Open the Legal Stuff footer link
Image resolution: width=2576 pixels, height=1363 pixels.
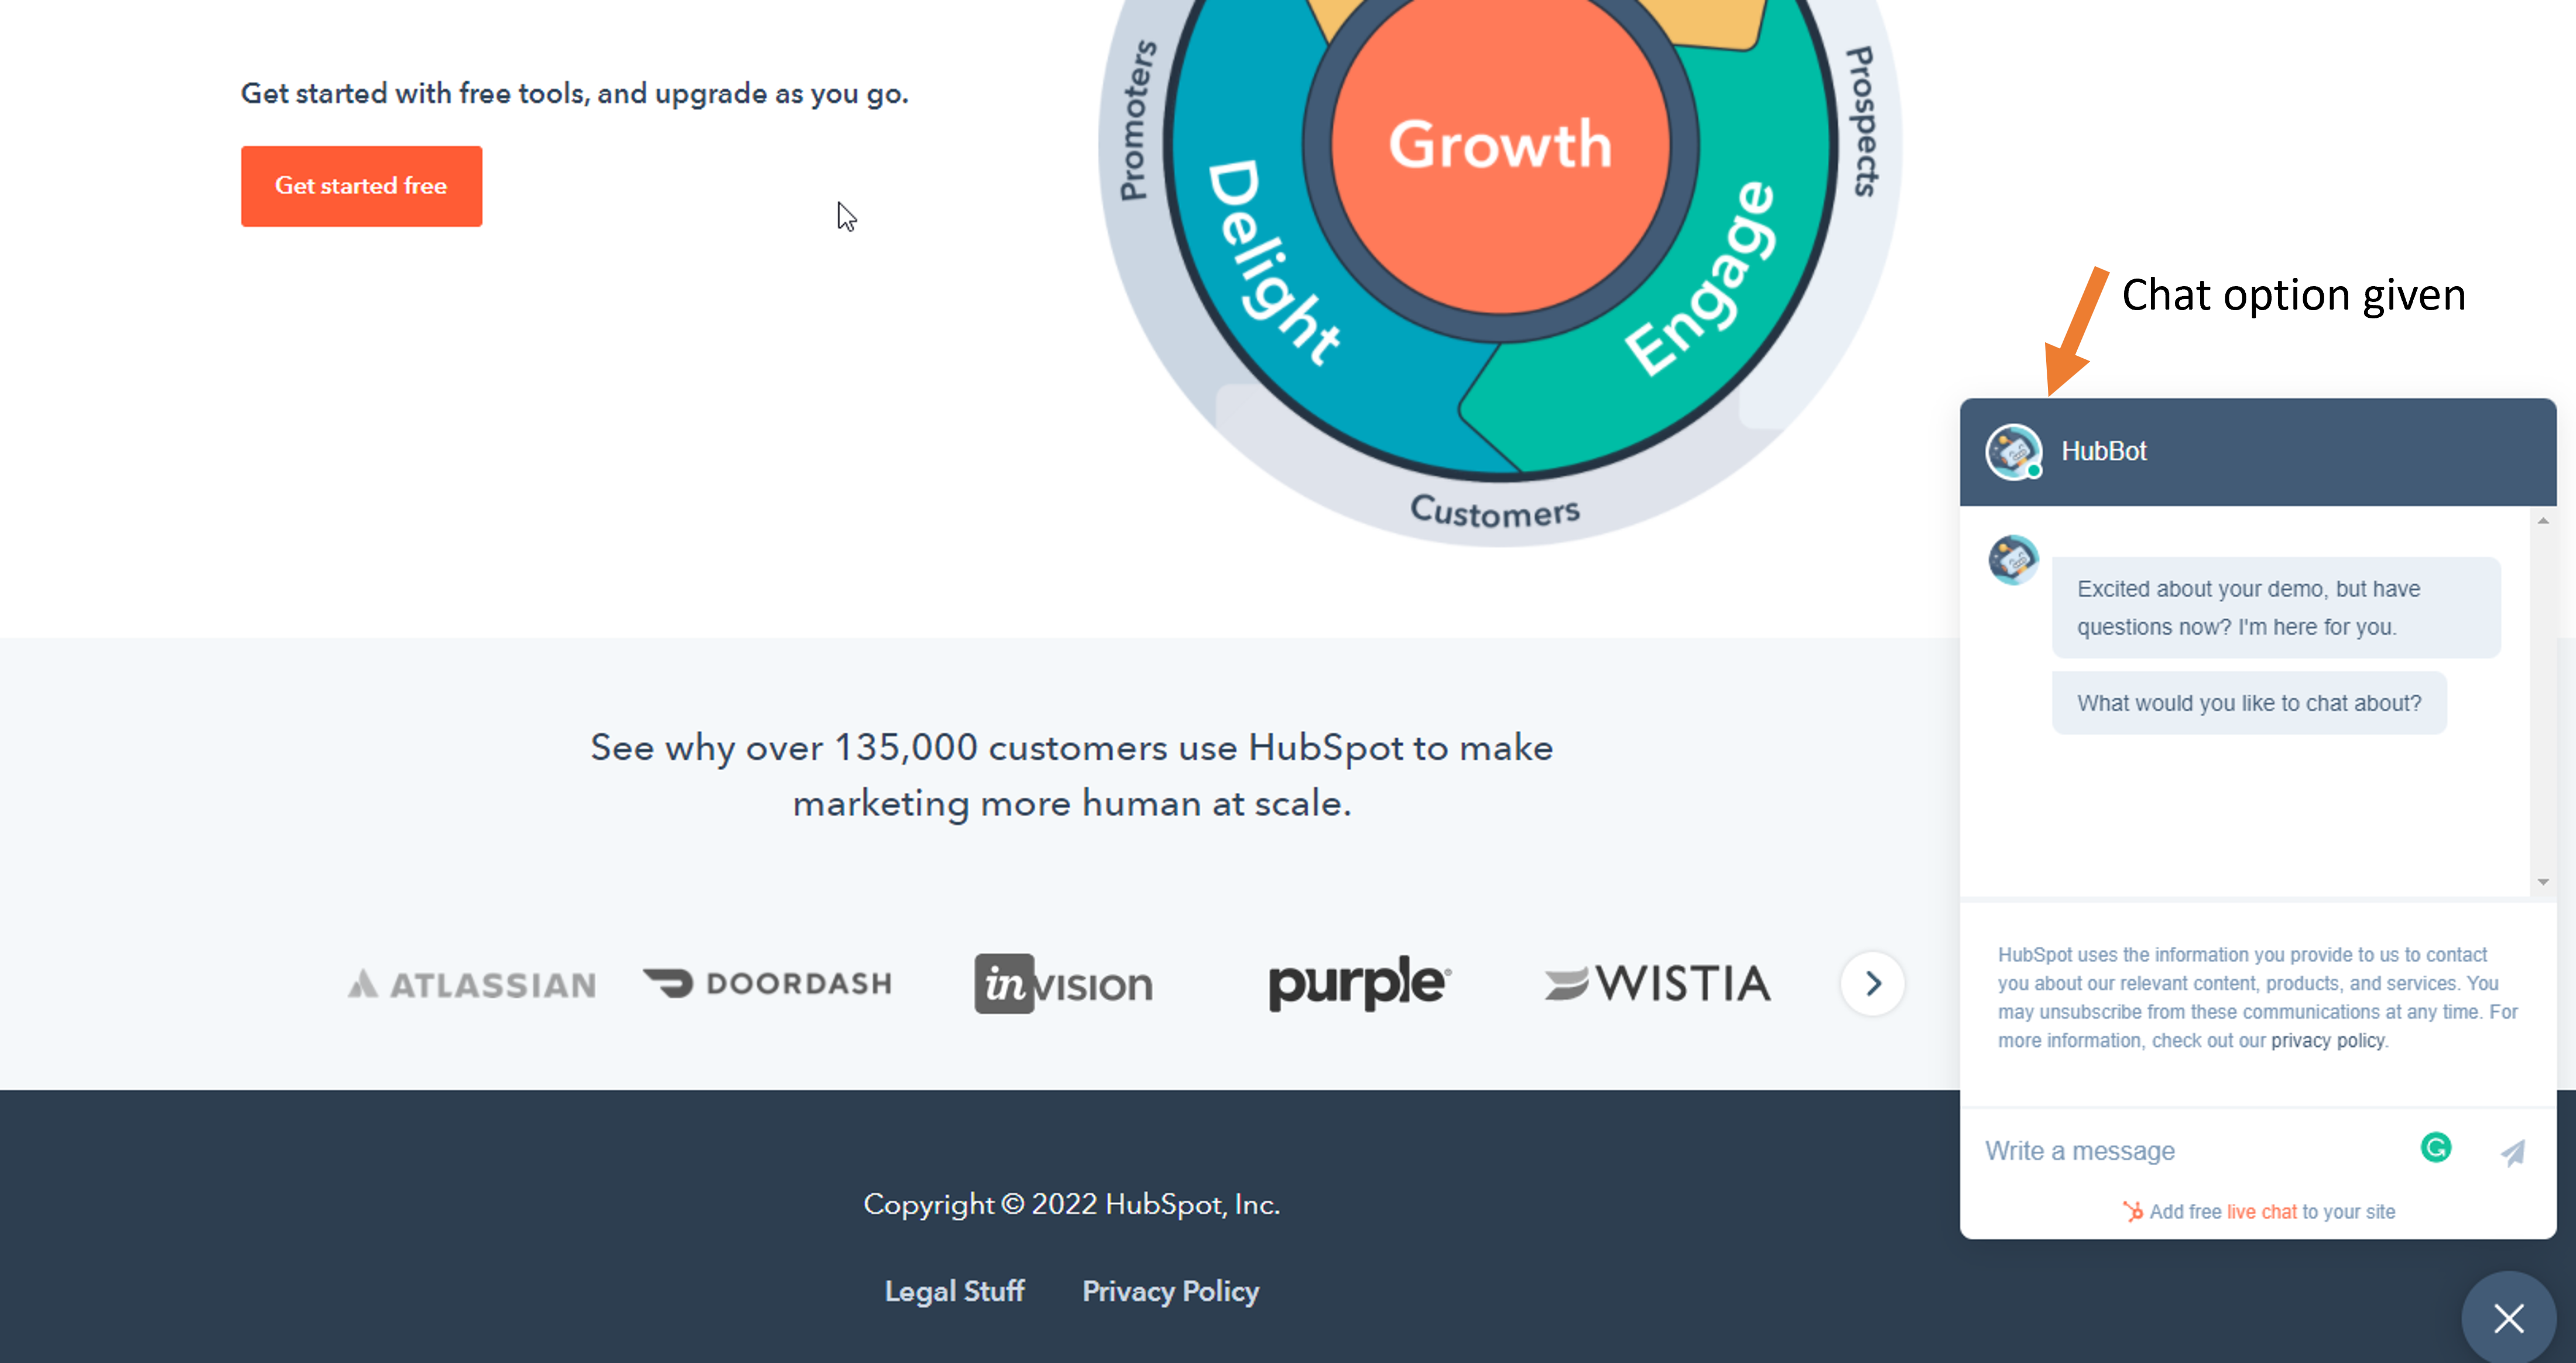pyautogui.click(x=954, y=1291)
